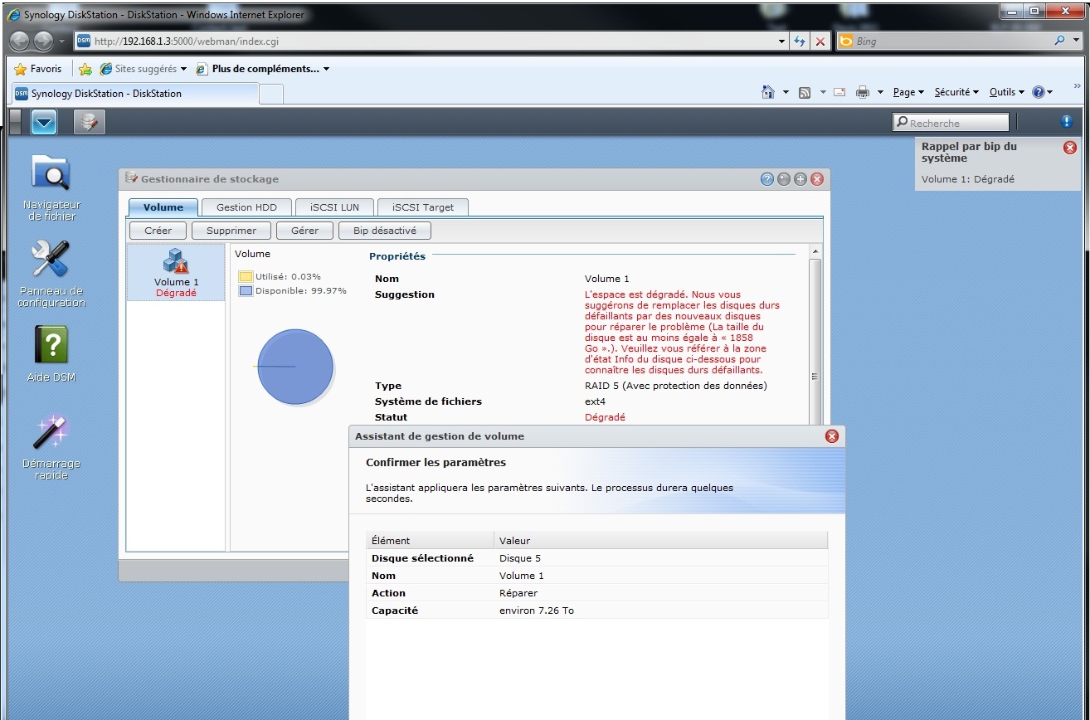Image resolution: width=1090 pixels, height=720 pixels.
Task: Click the Créer button
Action: pyautogui.click(x=158, y=231)
